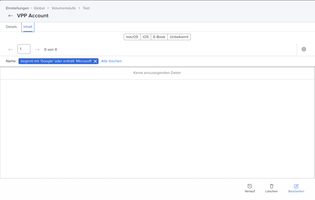Go to the previous results page arrow
315x200 pixels.
(10, 49)
